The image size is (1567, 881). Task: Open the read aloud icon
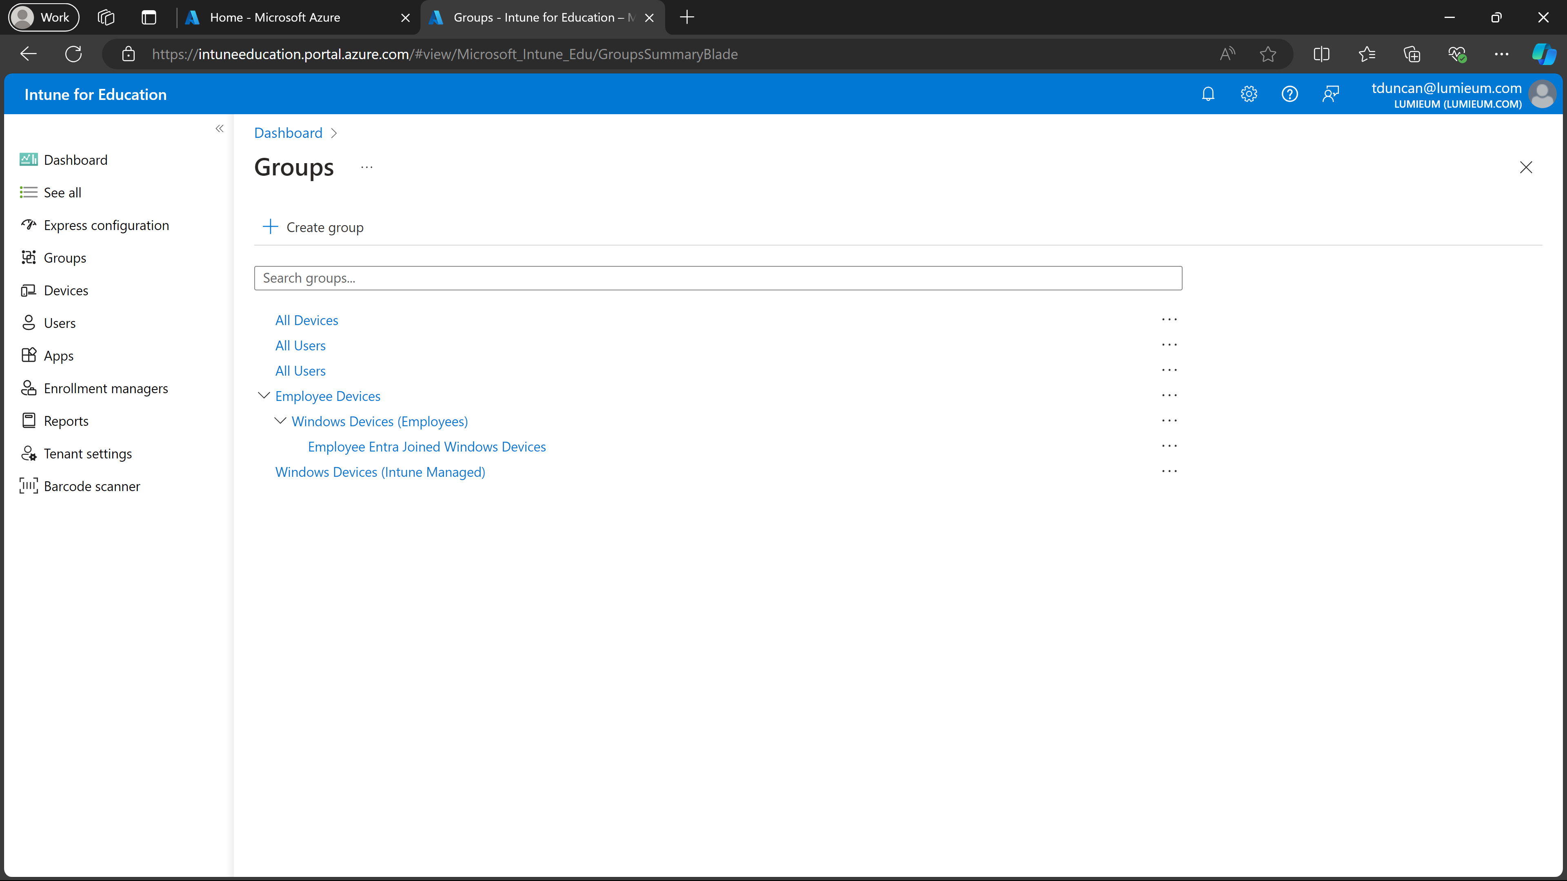[1227, 54]
